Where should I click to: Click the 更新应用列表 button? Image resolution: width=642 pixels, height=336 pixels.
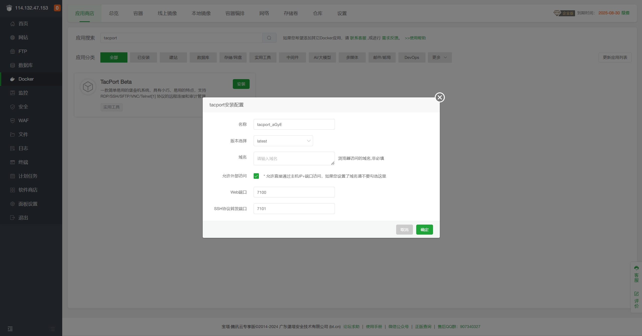[x=615, y=57]
